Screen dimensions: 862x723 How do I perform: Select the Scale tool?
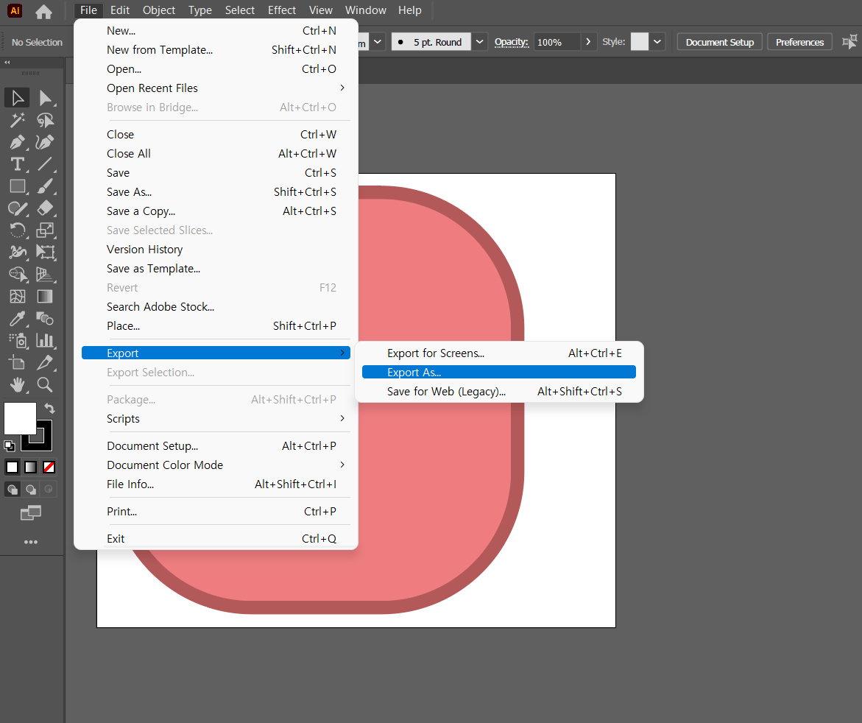click(x=45, y=230)
